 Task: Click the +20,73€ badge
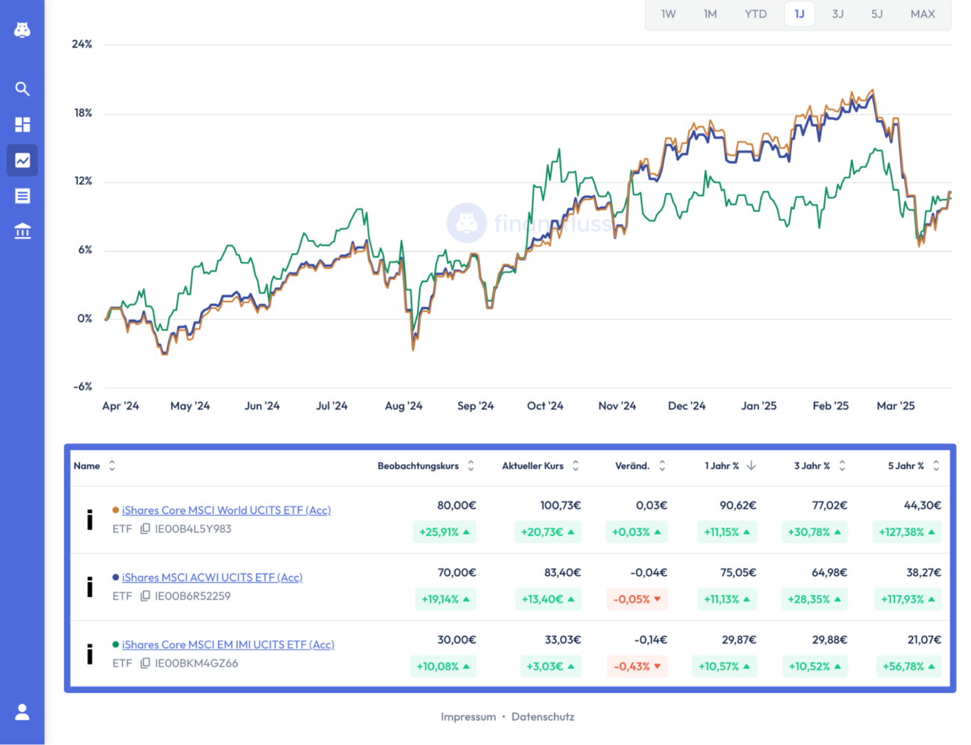pos(548,532)
